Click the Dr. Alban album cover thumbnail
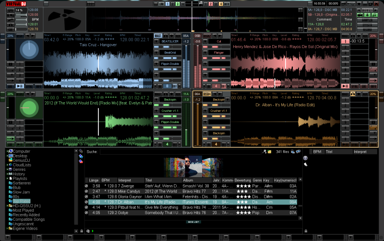 click(193, 166)
